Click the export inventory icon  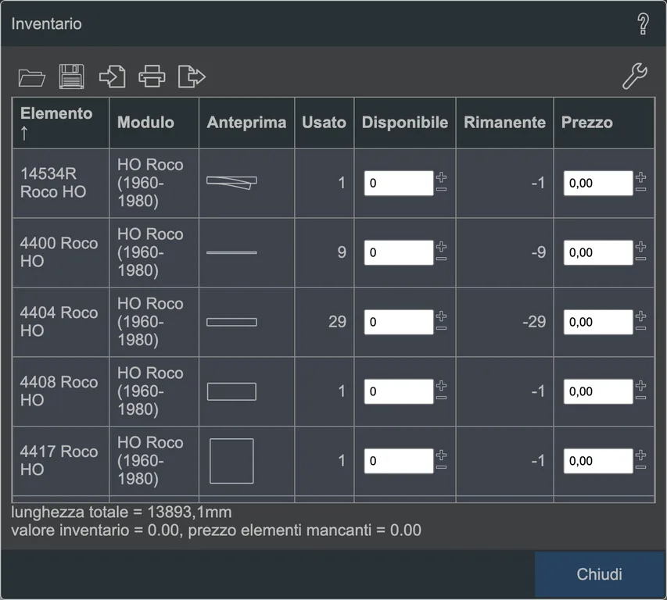pyautogui.click(x=192, y=77)
